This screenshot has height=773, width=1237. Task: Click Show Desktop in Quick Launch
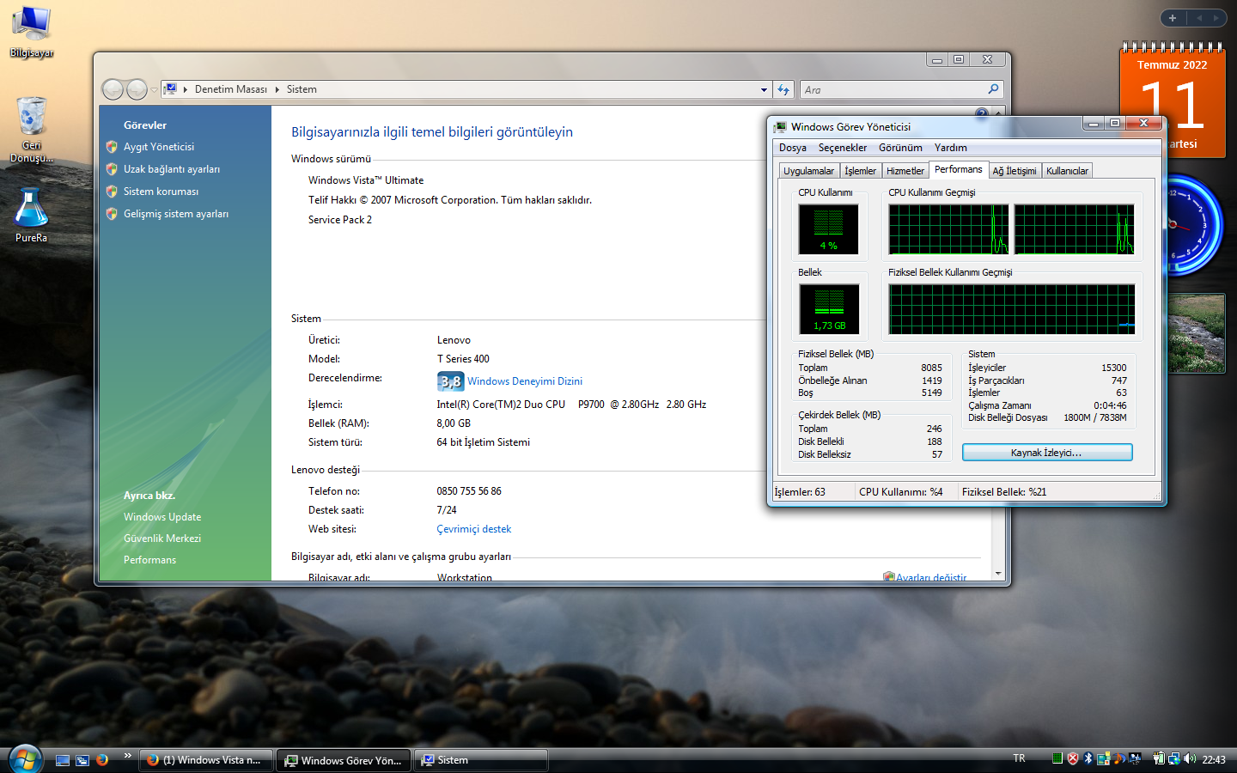[63, 760]
